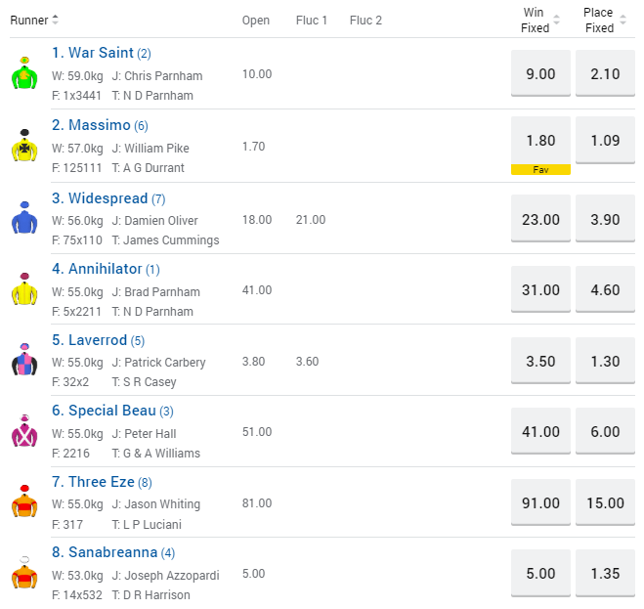Click Sanabreanna's orange silks with white cap icon
The width and height of the screenshot is (644, 609).
[x=24, y=574]
